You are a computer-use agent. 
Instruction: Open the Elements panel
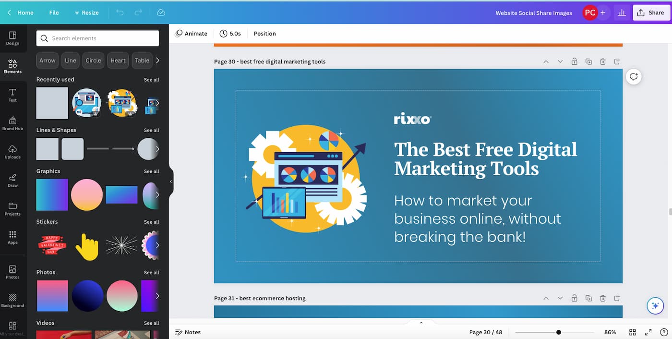point(12,66)
